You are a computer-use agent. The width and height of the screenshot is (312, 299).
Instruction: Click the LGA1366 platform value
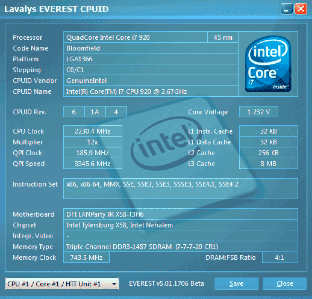tap(151, 59)
